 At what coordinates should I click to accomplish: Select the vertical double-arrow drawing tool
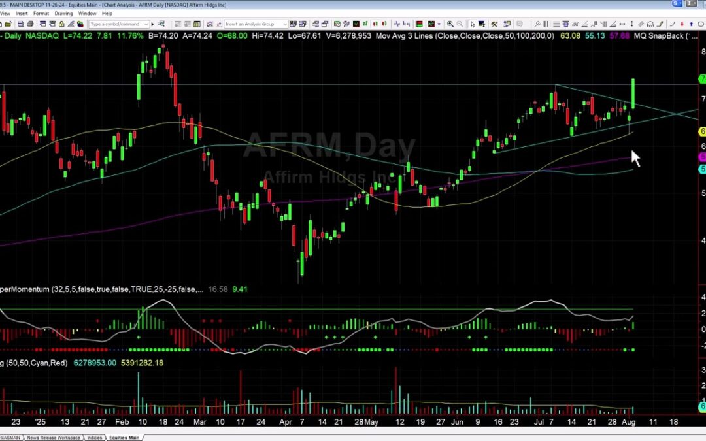[x=631, y=24]
